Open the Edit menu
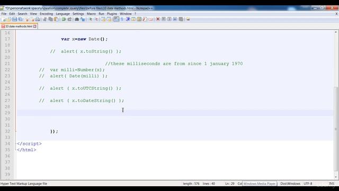339x191 pixels. [12, 14]
